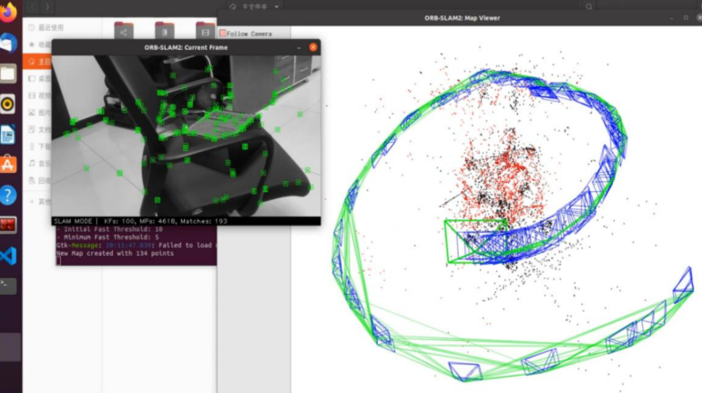
Task: Open the desktop 桌面 sidebar entry
Action: pos(40,78)
